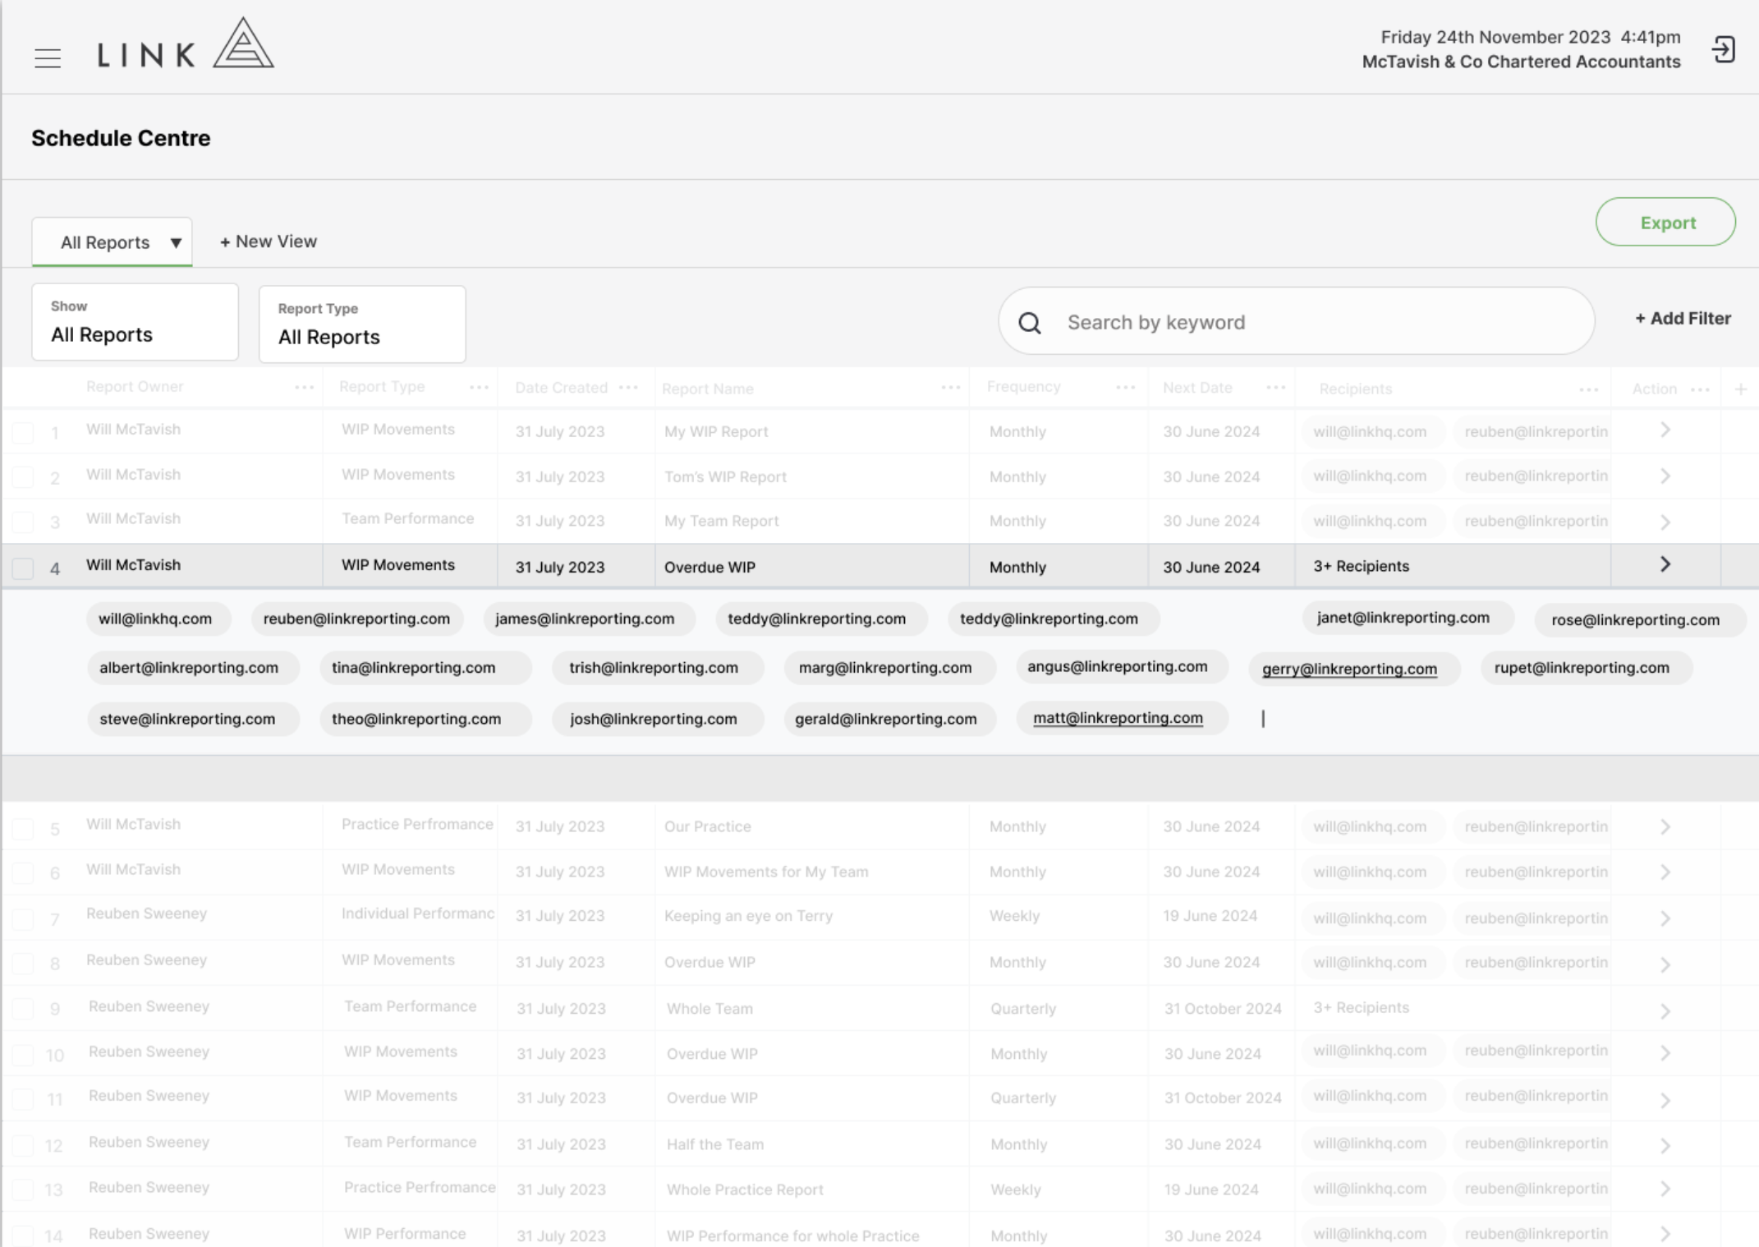Tick checkbox for row 2 Tom's WIP Report
1759x1247 pixels.
pos(23,477)
